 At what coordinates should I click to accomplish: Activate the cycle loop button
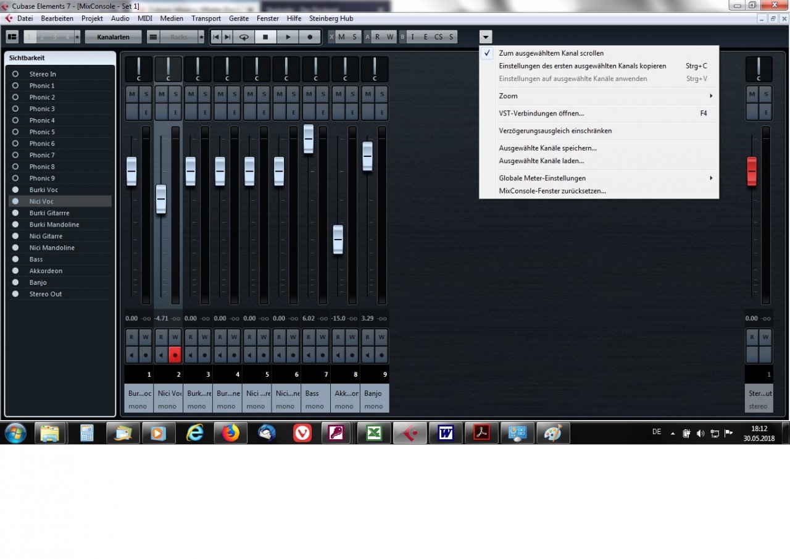[244, 37]
